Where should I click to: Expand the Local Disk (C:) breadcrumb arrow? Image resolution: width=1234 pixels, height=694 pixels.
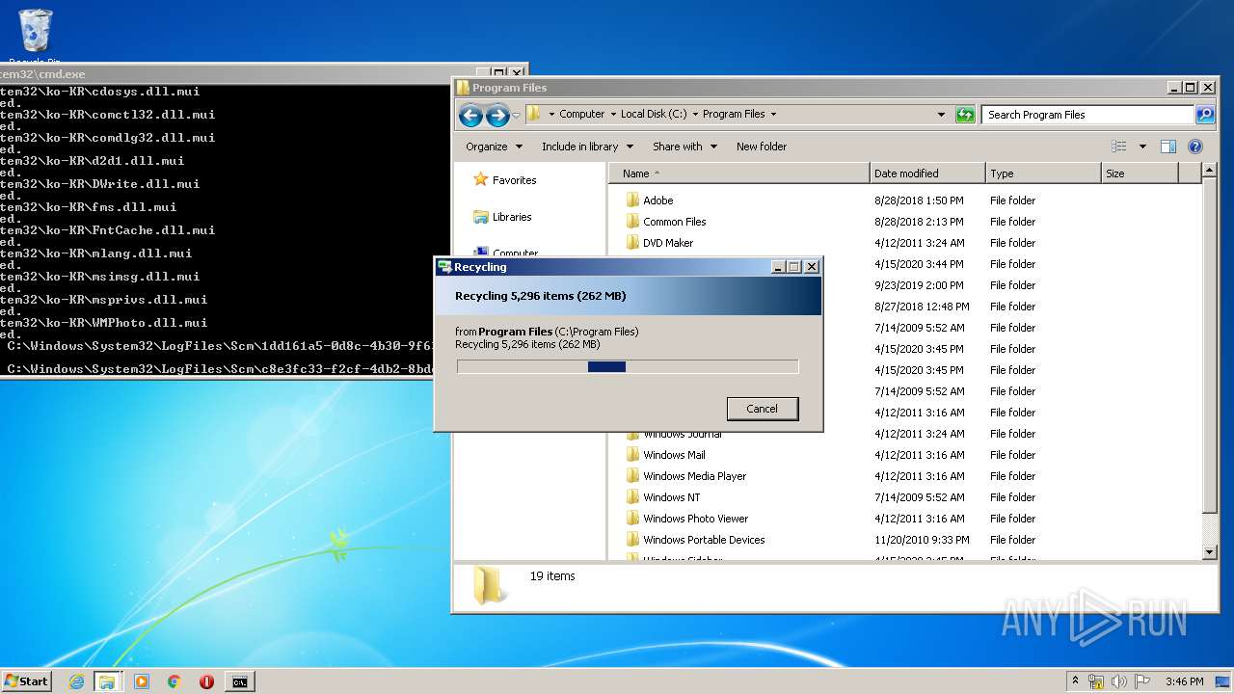click(695, 114)
